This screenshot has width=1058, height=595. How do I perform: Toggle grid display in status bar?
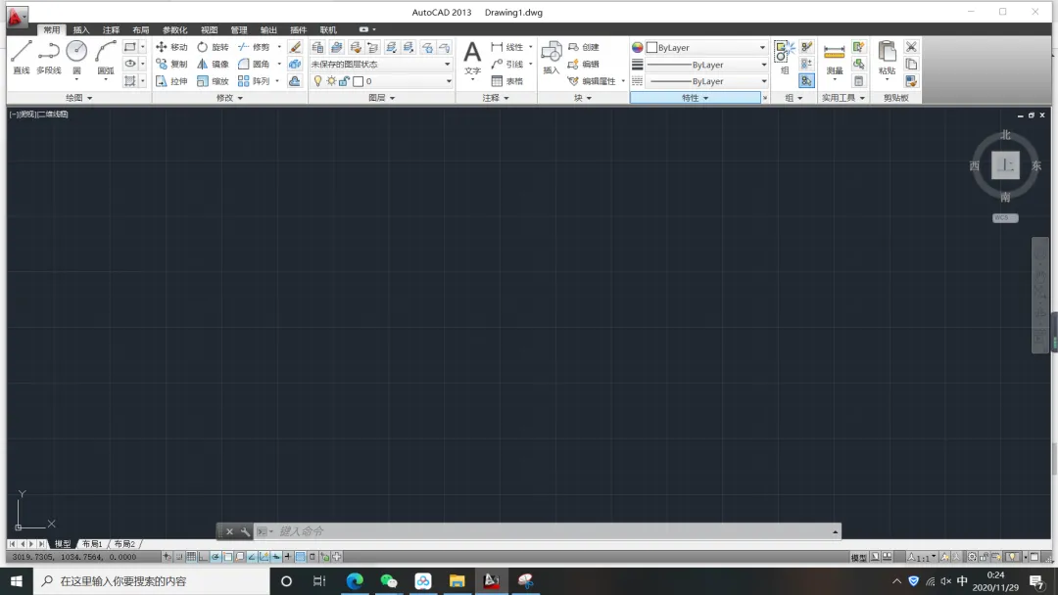(x=191, y=557)
